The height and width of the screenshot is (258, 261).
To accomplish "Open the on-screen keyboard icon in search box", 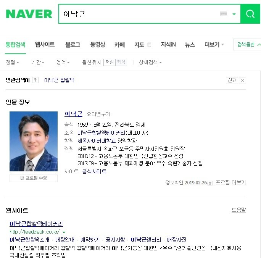I will 223,14.
